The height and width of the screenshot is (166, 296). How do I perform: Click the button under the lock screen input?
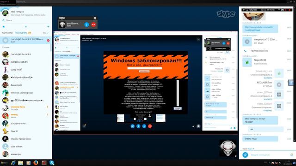click(x=144, y=71)
